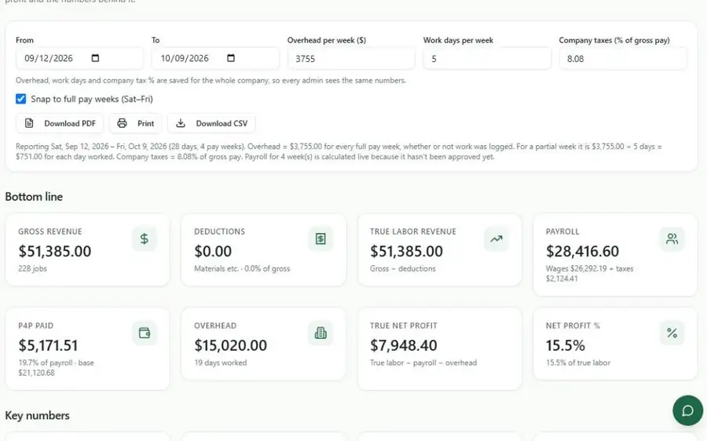This screenshot has width=707, height=441.
Task: Click the $0.00 Deductions value
Action: point(213,251)
